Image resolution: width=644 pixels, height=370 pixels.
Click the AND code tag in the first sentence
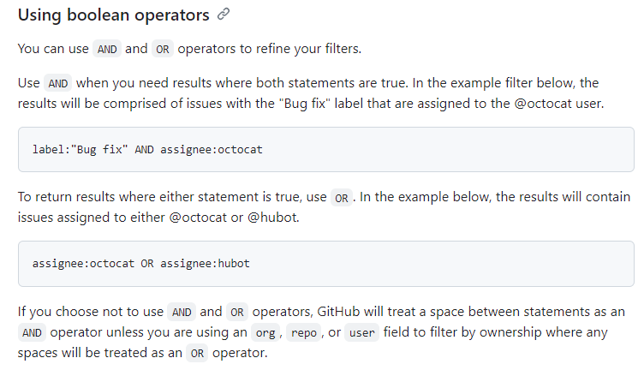107,49
